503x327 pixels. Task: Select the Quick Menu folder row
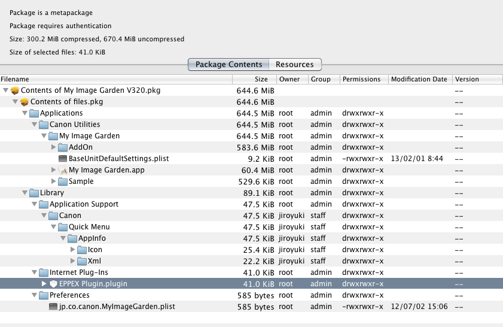click(89, 227)
